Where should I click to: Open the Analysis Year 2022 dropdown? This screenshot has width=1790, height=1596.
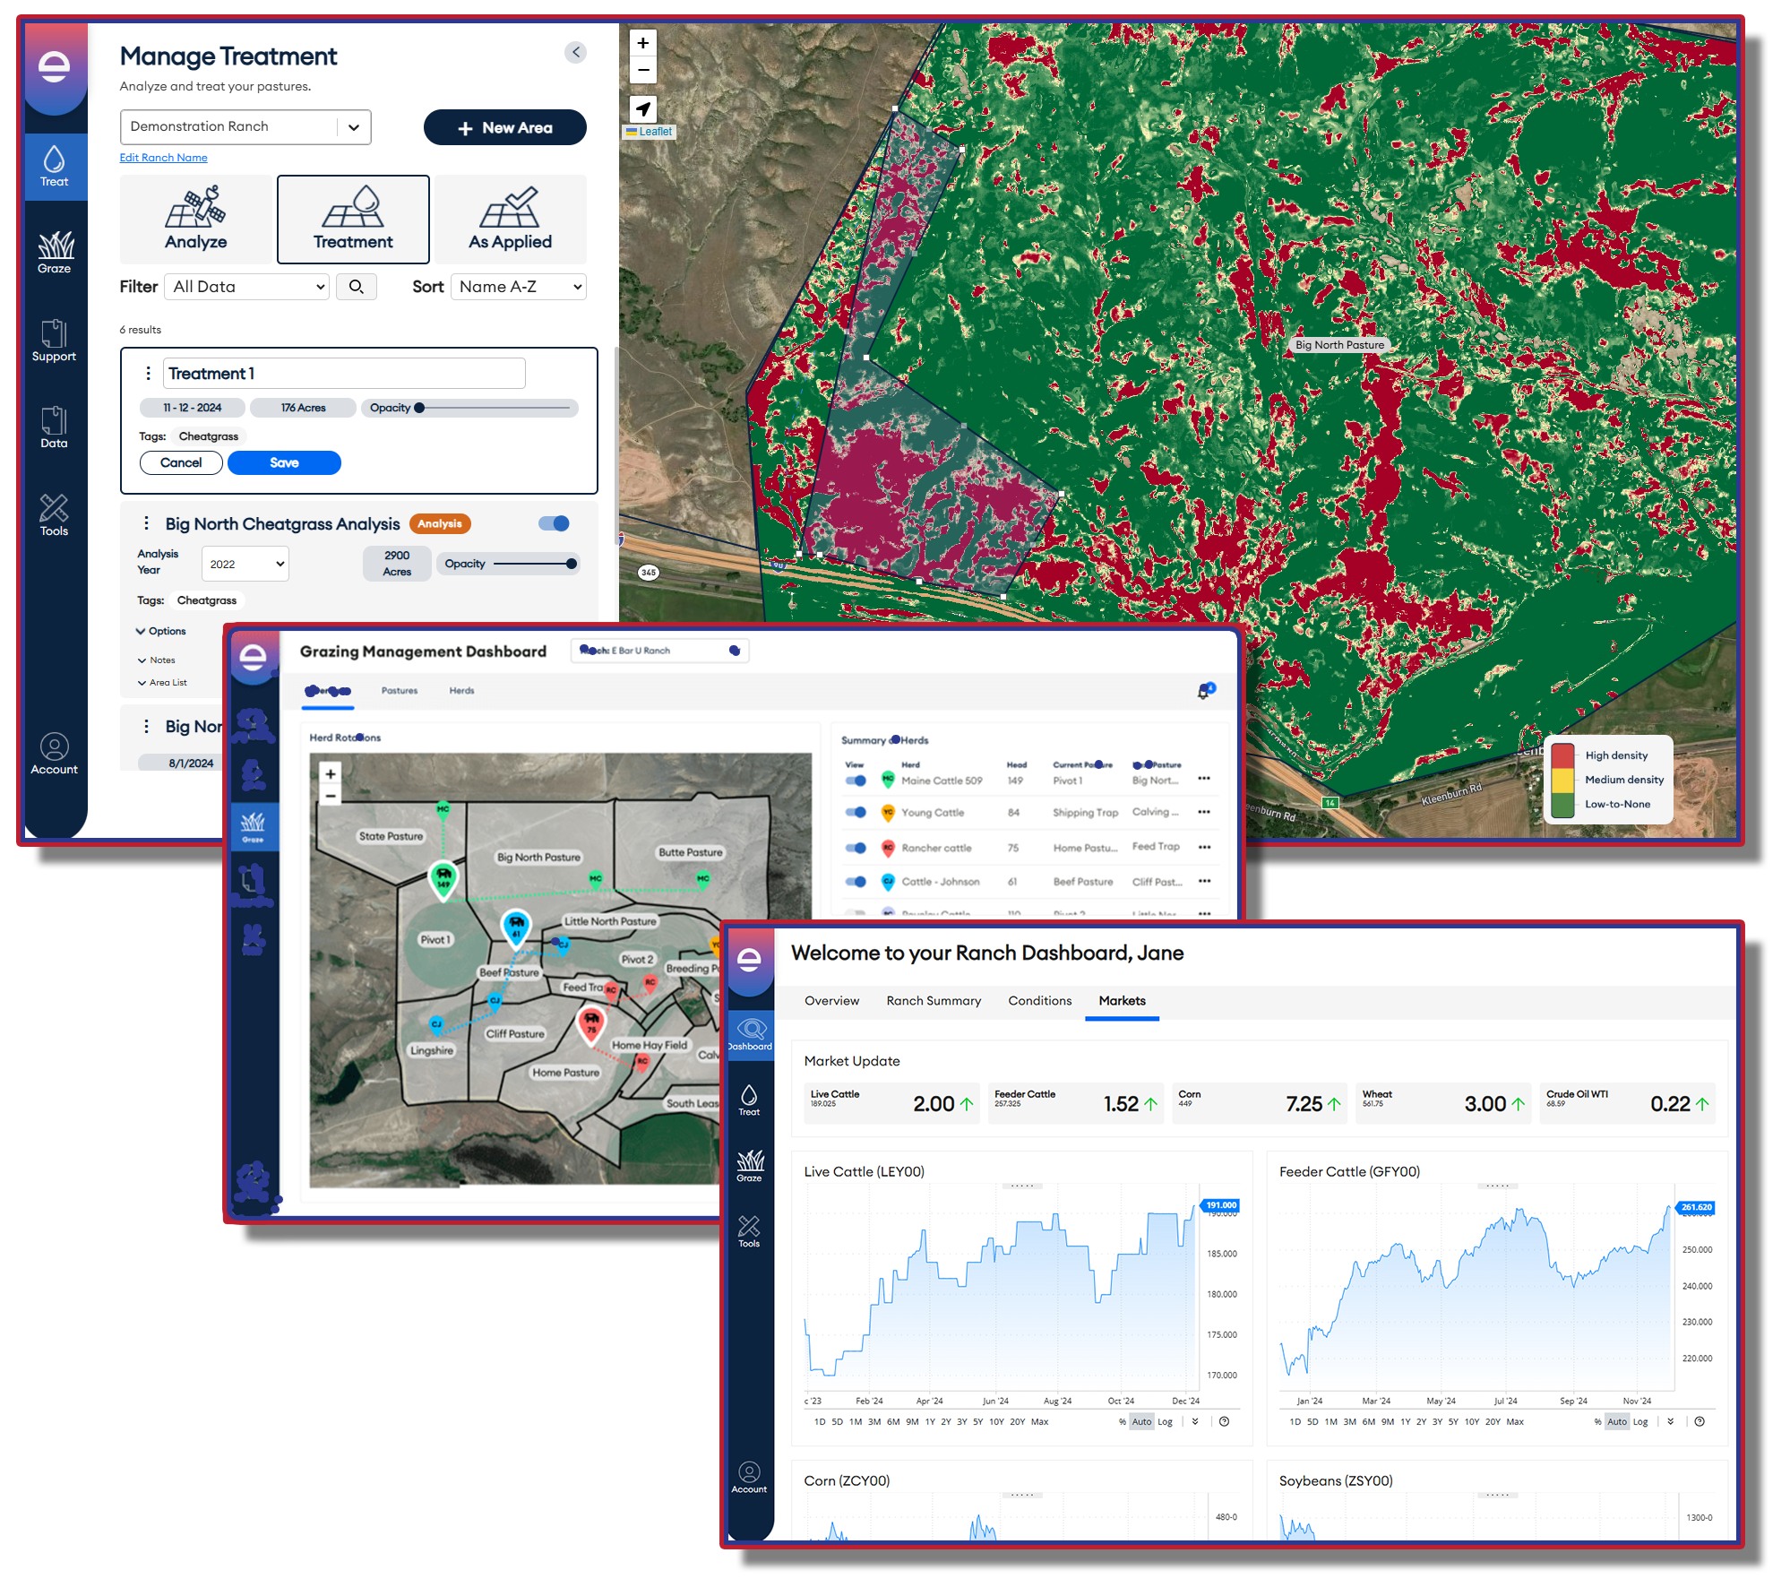click(x=245, y=564)
